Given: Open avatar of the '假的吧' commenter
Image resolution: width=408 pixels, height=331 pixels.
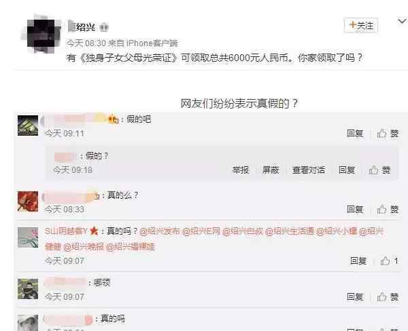Looking at the screenshot, I should 28,125.
